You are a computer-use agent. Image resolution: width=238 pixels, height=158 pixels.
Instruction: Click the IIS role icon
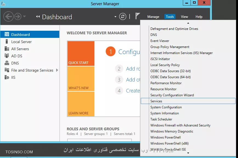pyautogui.click(x=7, y=77)
